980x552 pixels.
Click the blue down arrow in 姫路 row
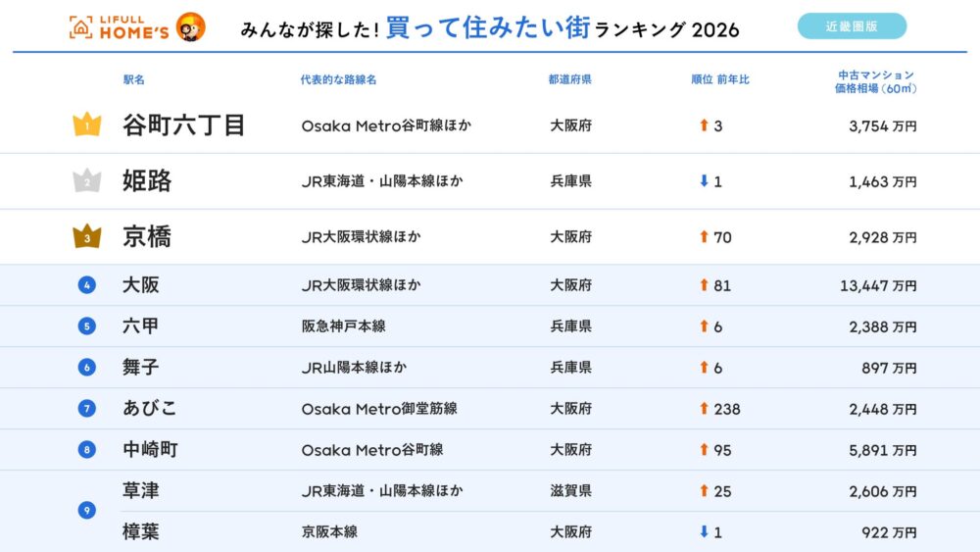(703, 181)
